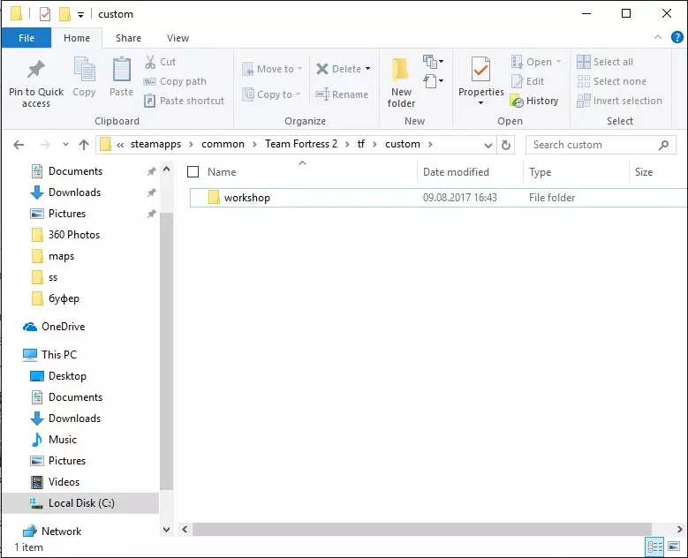The height and width of the screenshot is (558, 688).
Task: Switch to the Home tab
Action: [77, 38]
